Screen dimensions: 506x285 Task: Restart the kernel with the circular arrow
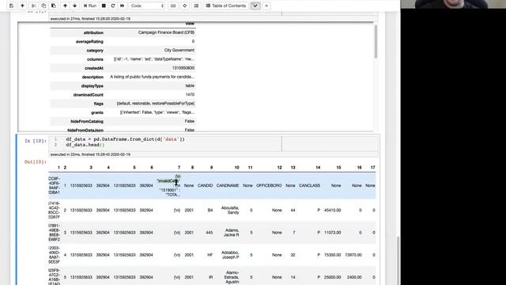coord(113,6)
